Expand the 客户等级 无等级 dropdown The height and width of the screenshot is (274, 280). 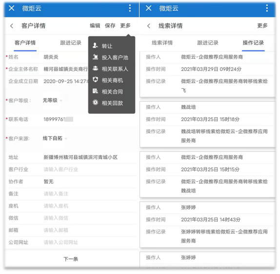coord(52,100)
